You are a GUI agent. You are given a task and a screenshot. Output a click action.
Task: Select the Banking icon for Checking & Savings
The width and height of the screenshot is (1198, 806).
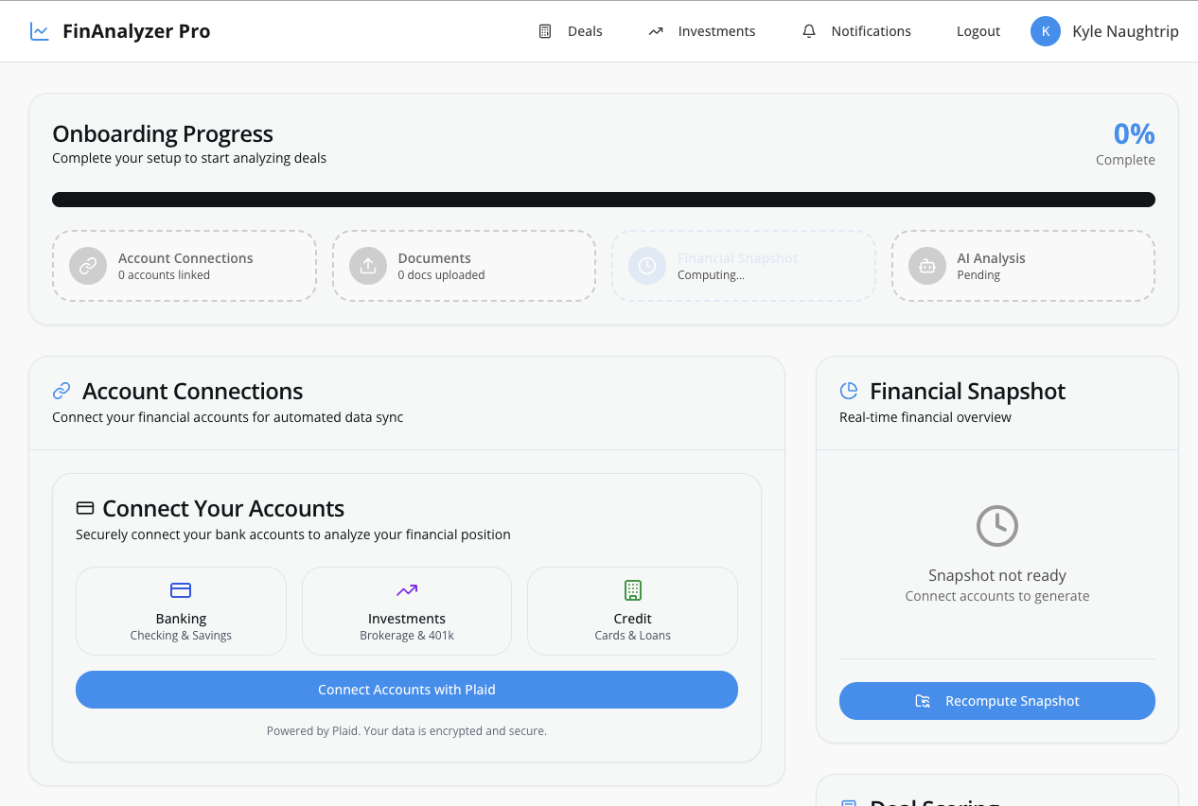tap(181, 589)
